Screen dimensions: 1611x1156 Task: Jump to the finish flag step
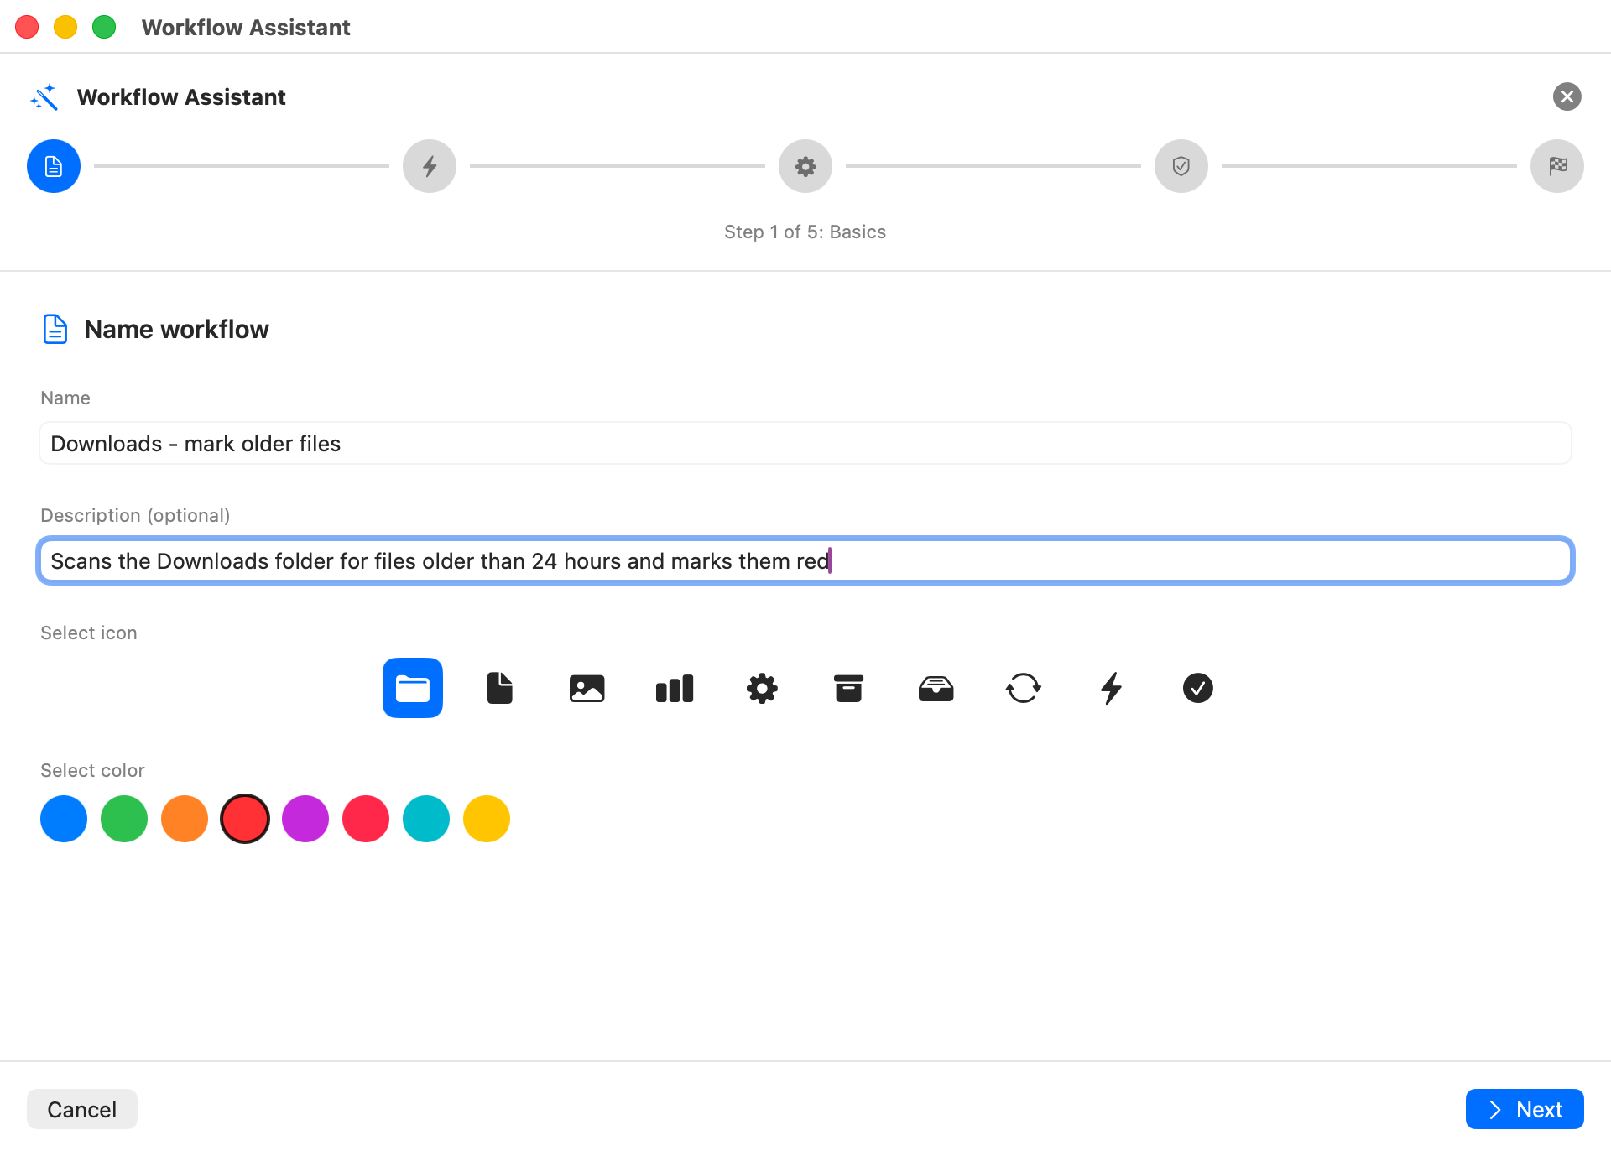click(1557, 166)
